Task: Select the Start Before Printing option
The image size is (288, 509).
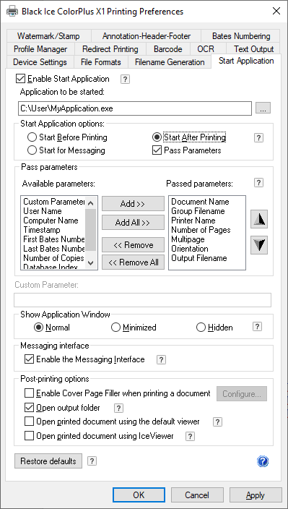Action: coord(32,137)
